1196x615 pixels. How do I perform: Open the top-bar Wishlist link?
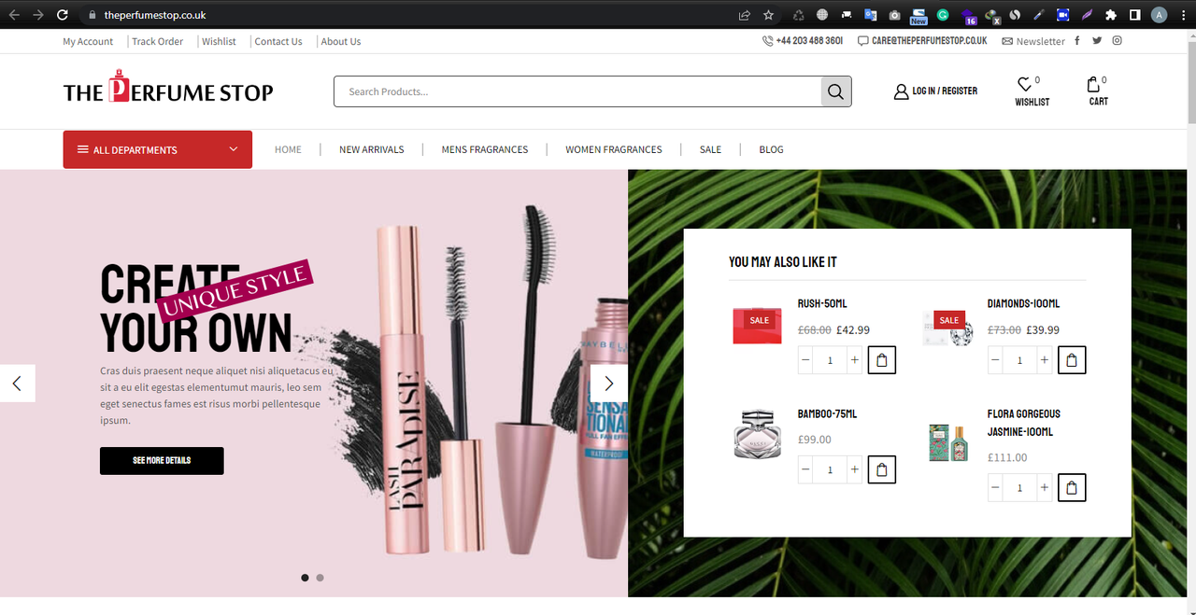(x=219, y=41)
